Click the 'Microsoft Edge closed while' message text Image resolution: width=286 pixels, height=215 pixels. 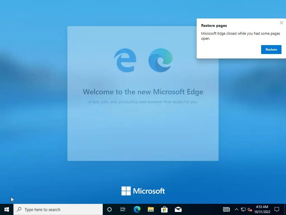click(x=240, y=36)
